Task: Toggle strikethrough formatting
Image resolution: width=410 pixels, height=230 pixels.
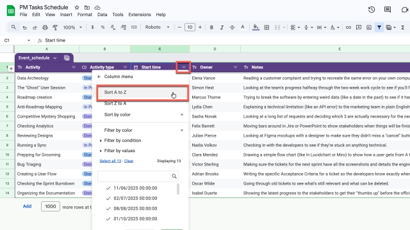Action: point(232,27)
